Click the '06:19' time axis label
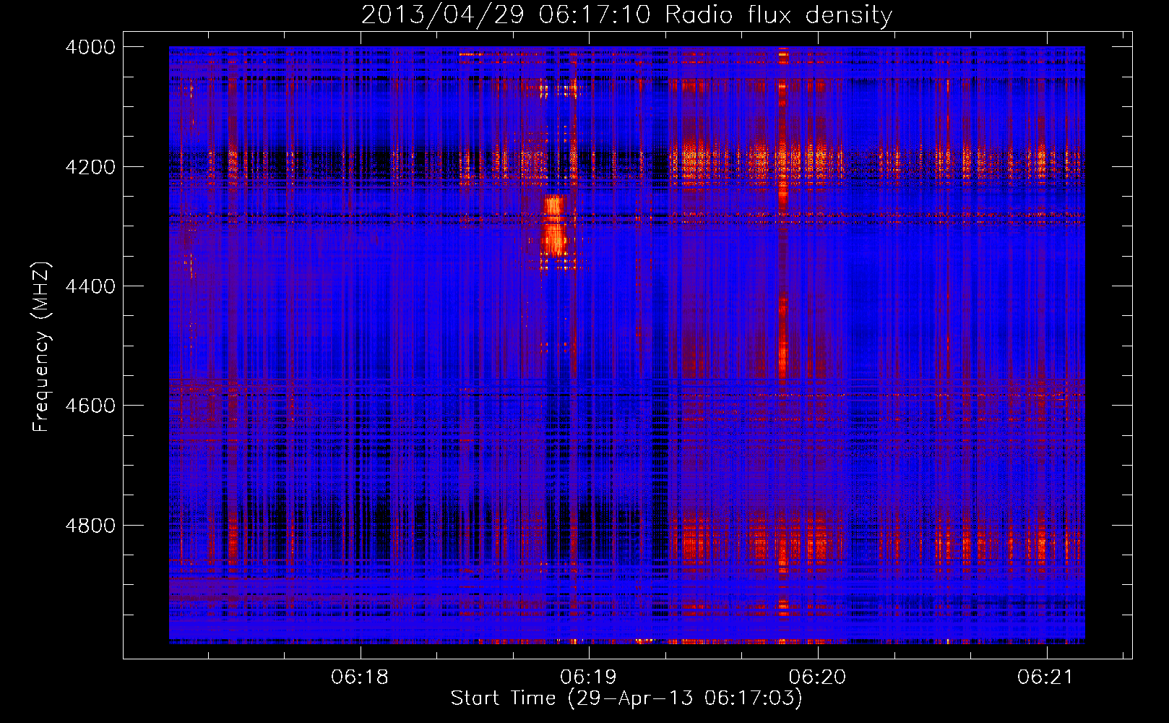Viewport: 1169px width, 723px height. 589,677
